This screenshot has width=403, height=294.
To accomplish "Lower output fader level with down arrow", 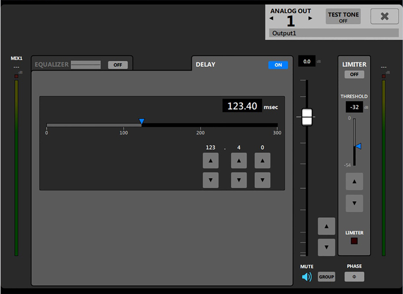I will coord(326,247).
